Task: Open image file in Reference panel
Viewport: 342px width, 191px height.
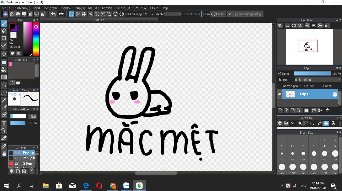Action: click(x=286, y=123)
